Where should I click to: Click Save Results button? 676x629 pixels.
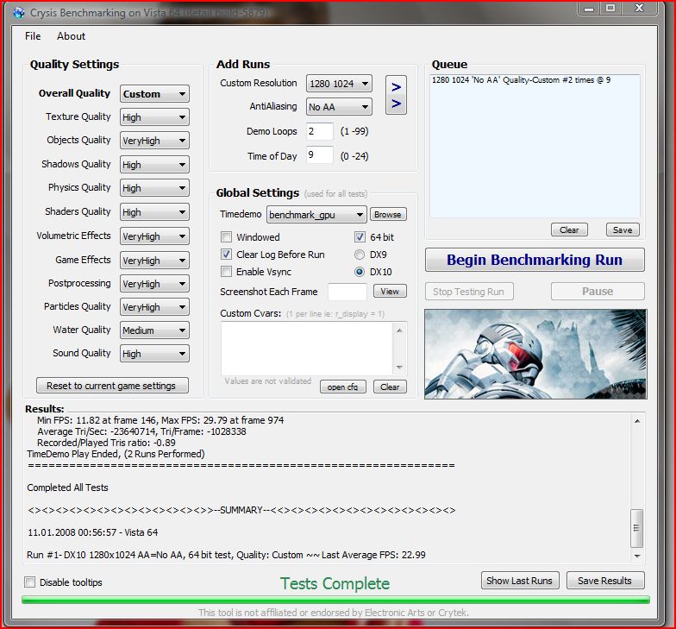(605, 581)
